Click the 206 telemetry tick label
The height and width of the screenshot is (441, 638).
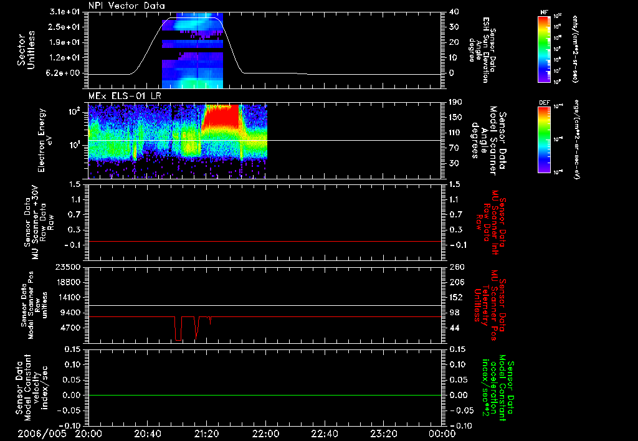tap(456, 282)
